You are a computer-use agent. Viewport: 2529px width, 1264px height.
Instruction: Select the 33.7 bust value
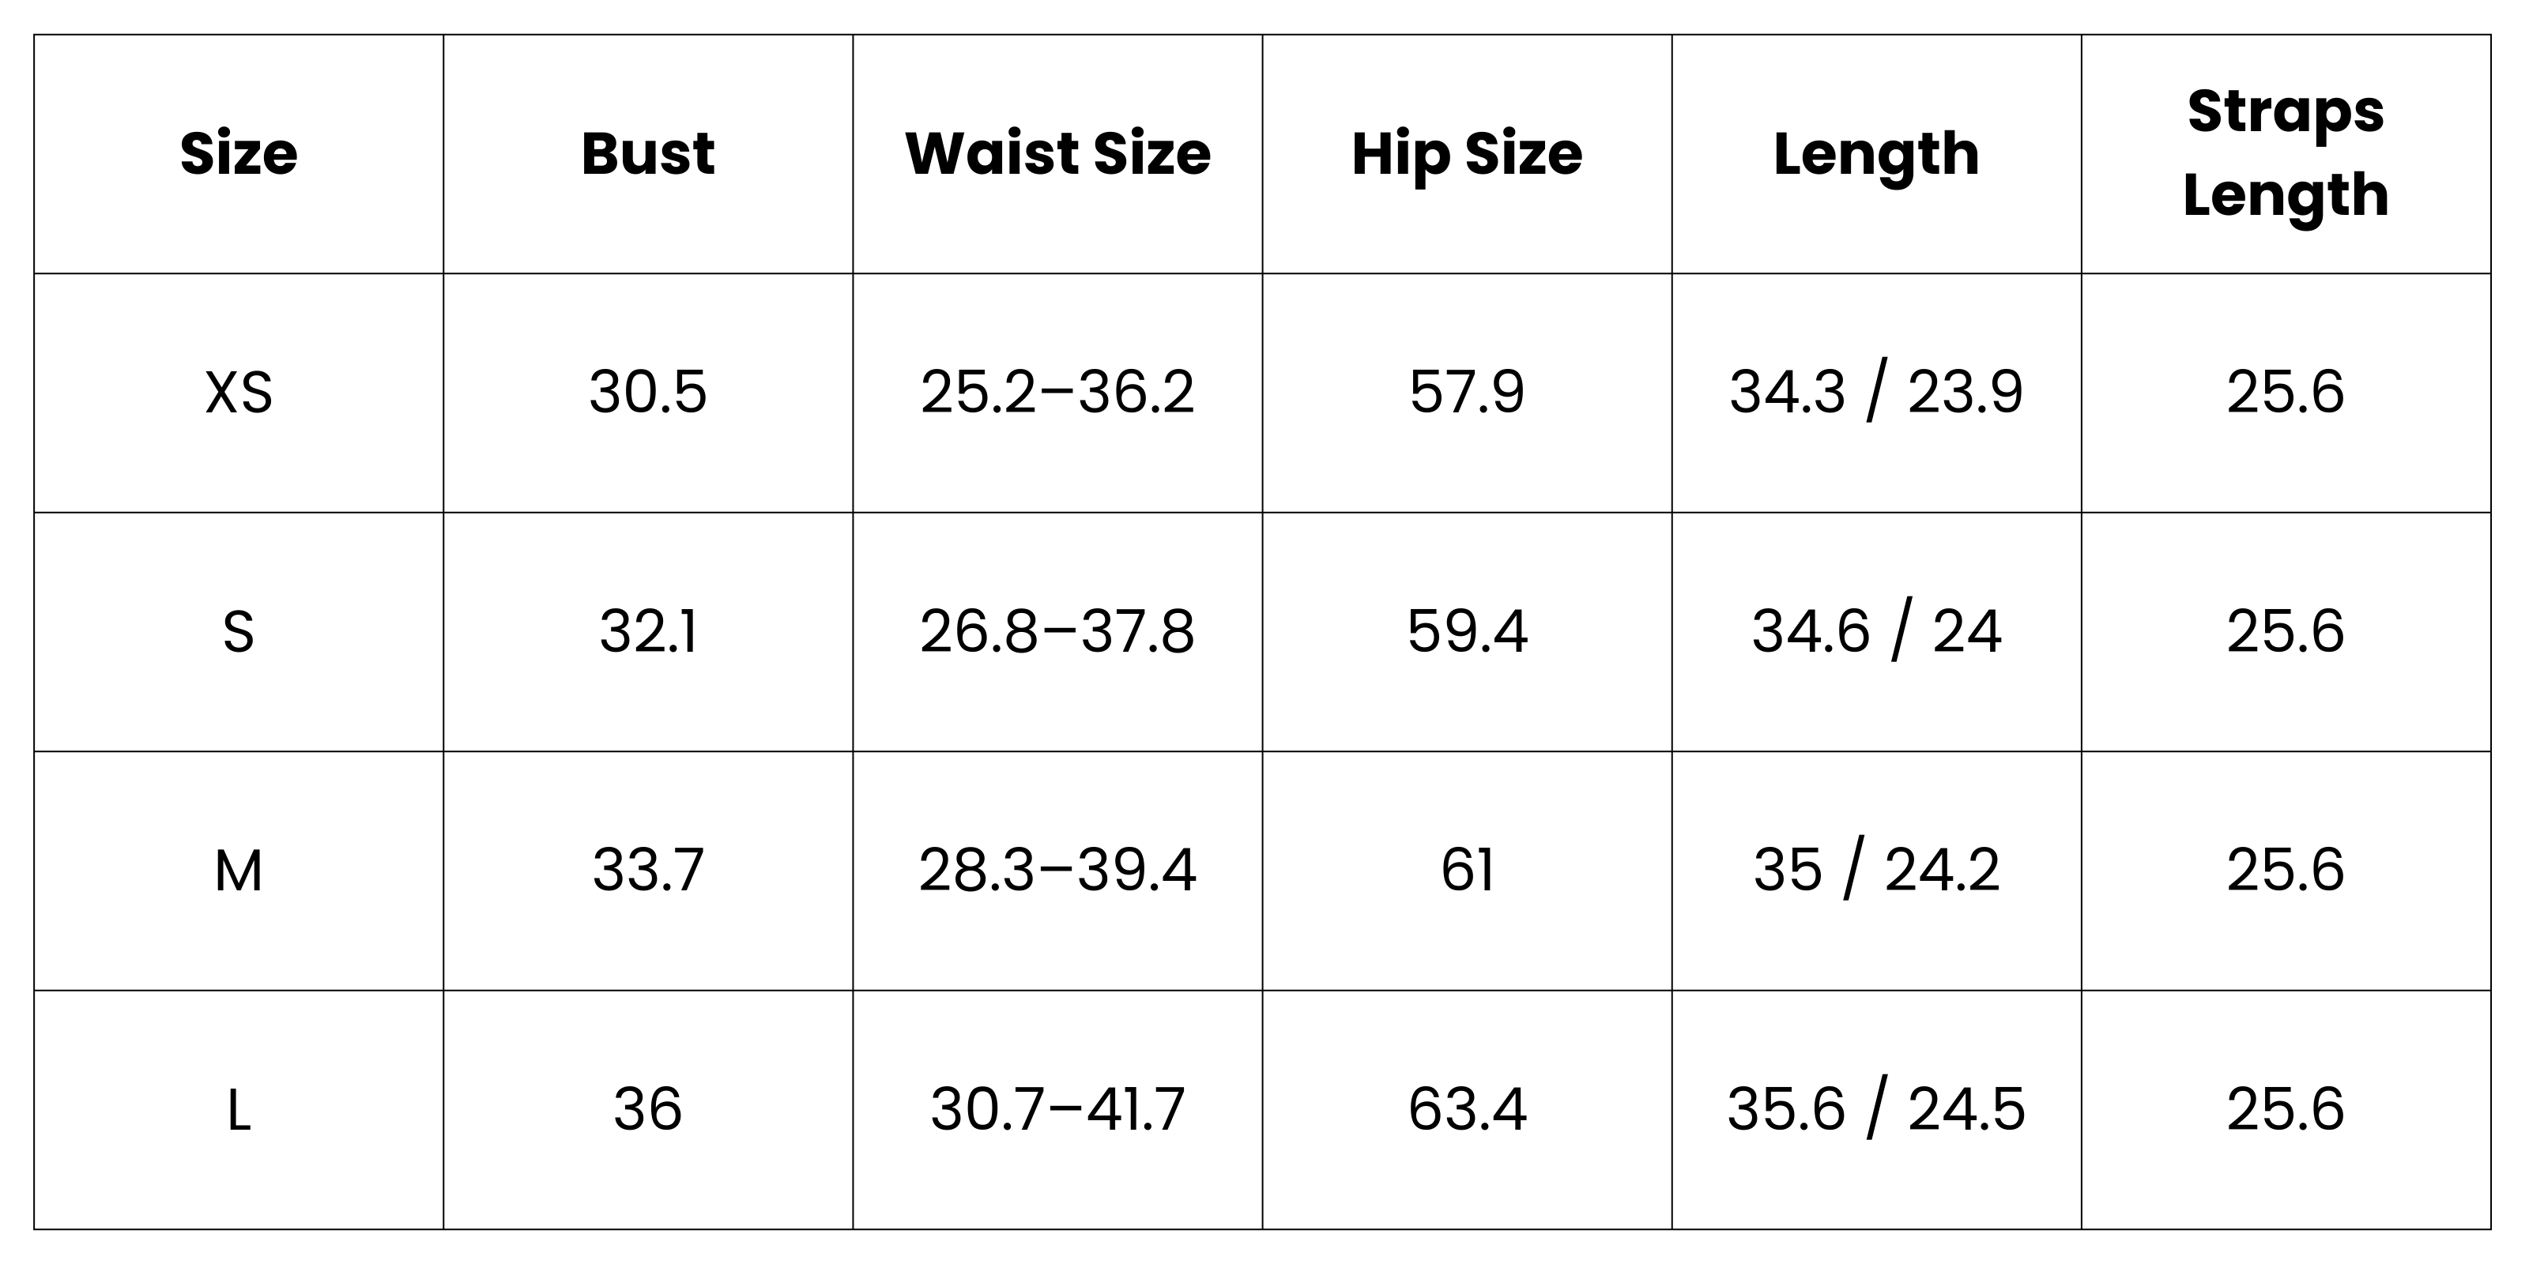pos(648,871)
